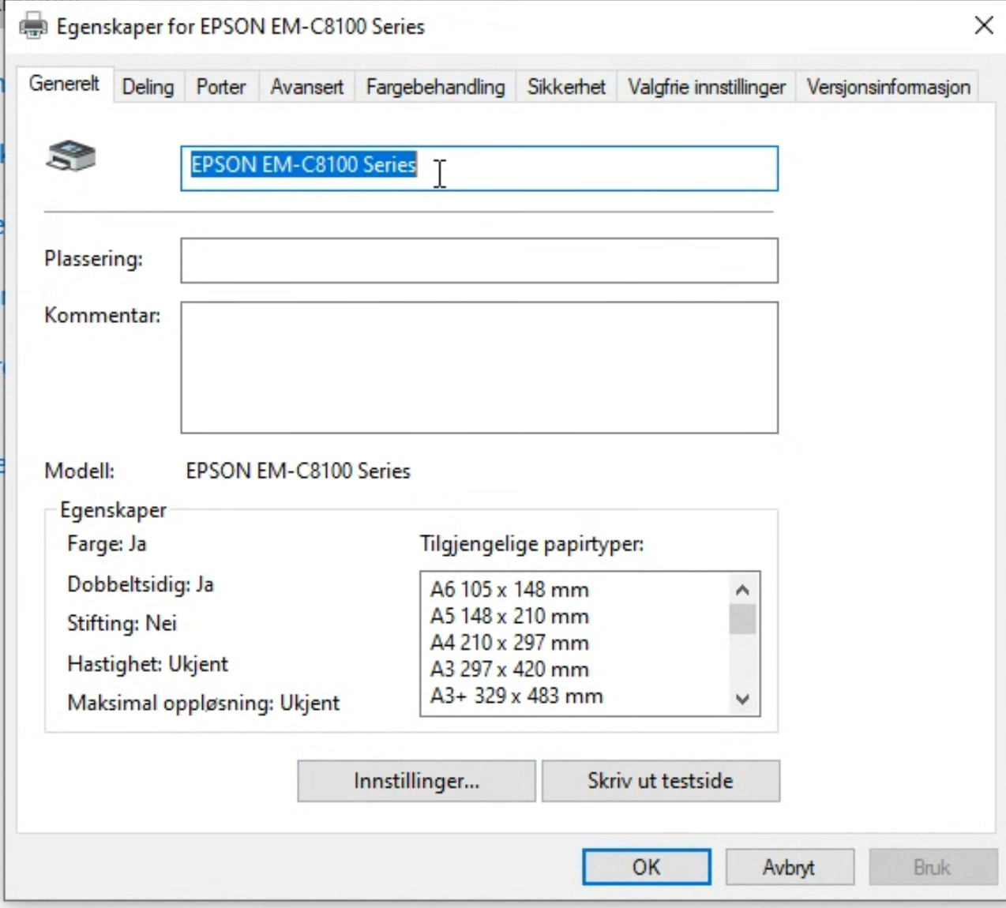Click the paper types scrollbar thumb
This screenshot has height=908, width=1006.
742,618
